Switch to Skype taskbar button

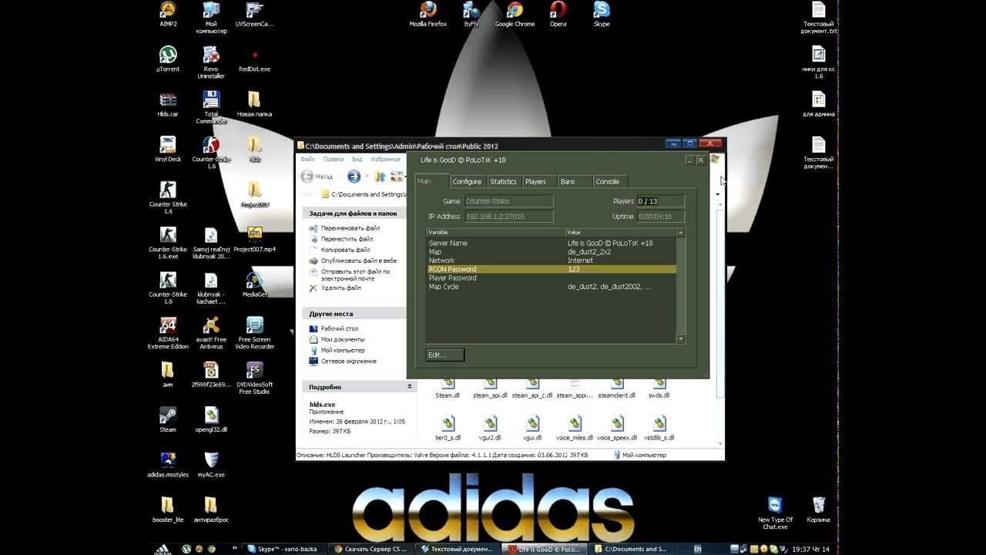(284, 549)
